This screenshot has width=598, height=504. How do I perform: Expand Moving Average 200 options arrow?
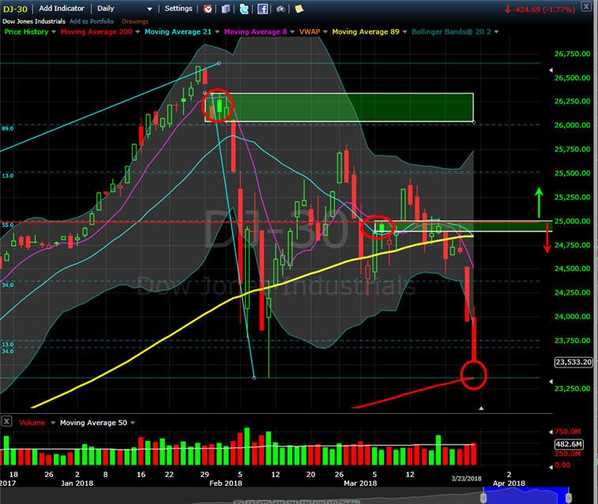tap(137, 32)
